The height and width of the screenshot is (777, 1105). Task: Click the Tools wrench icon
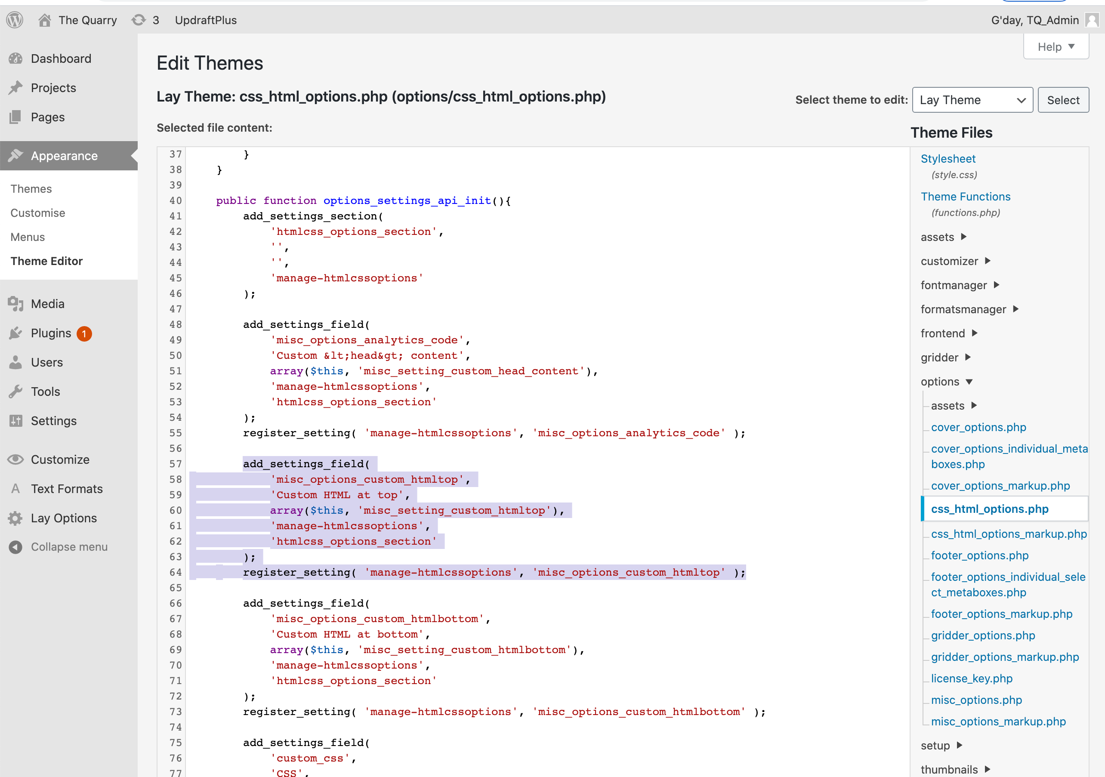pos(15,391)
